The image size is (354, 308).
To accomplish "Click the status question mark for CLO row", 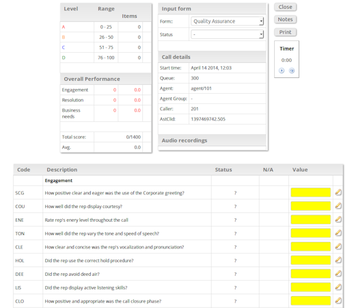I will 235,301.
